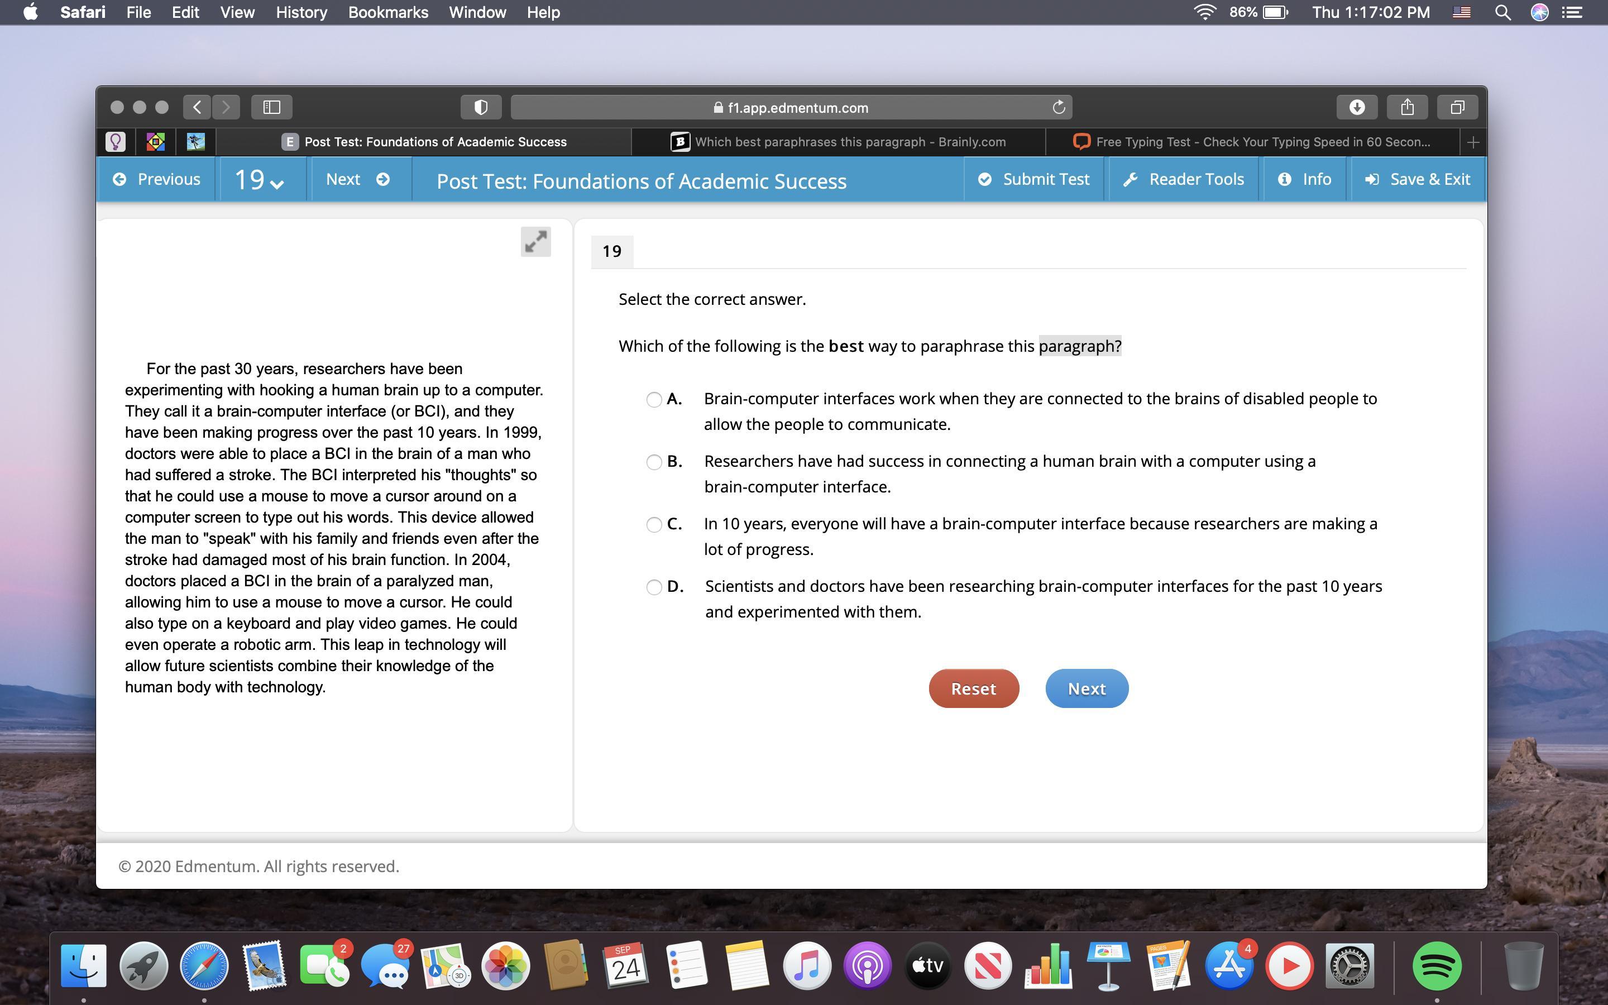
Task: Choose answer D radio button
Action: pos(654,587)
